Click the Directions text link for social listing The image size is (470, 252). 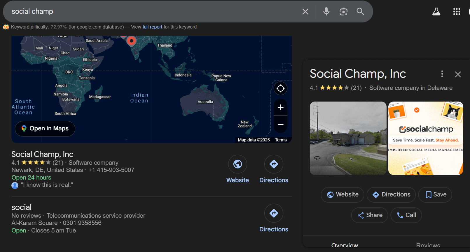(x=274, y=229)
